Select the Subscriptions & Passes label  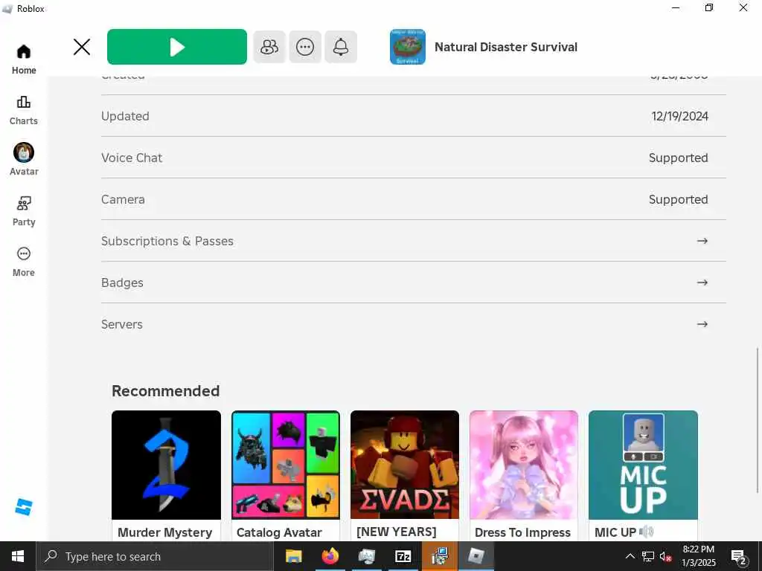[167, 242]
